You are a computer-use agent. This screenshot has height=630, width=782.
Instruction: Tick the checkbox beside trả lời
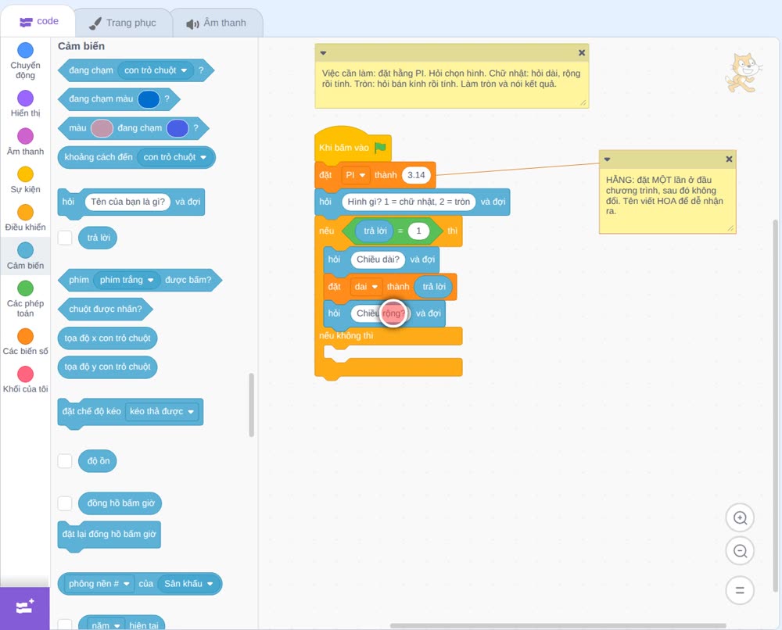[x=65, y=238]
